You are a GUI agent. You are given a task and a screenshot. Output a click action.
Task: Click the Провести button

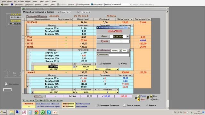coord(105,64)
